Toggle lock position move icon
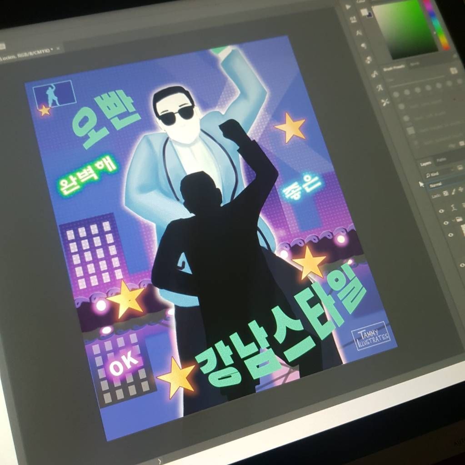The height and width of the screenshot is (465, 465). tap(460, 190)
